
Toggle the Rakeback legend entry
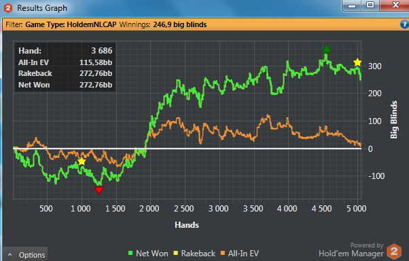(x=194, y=253)
